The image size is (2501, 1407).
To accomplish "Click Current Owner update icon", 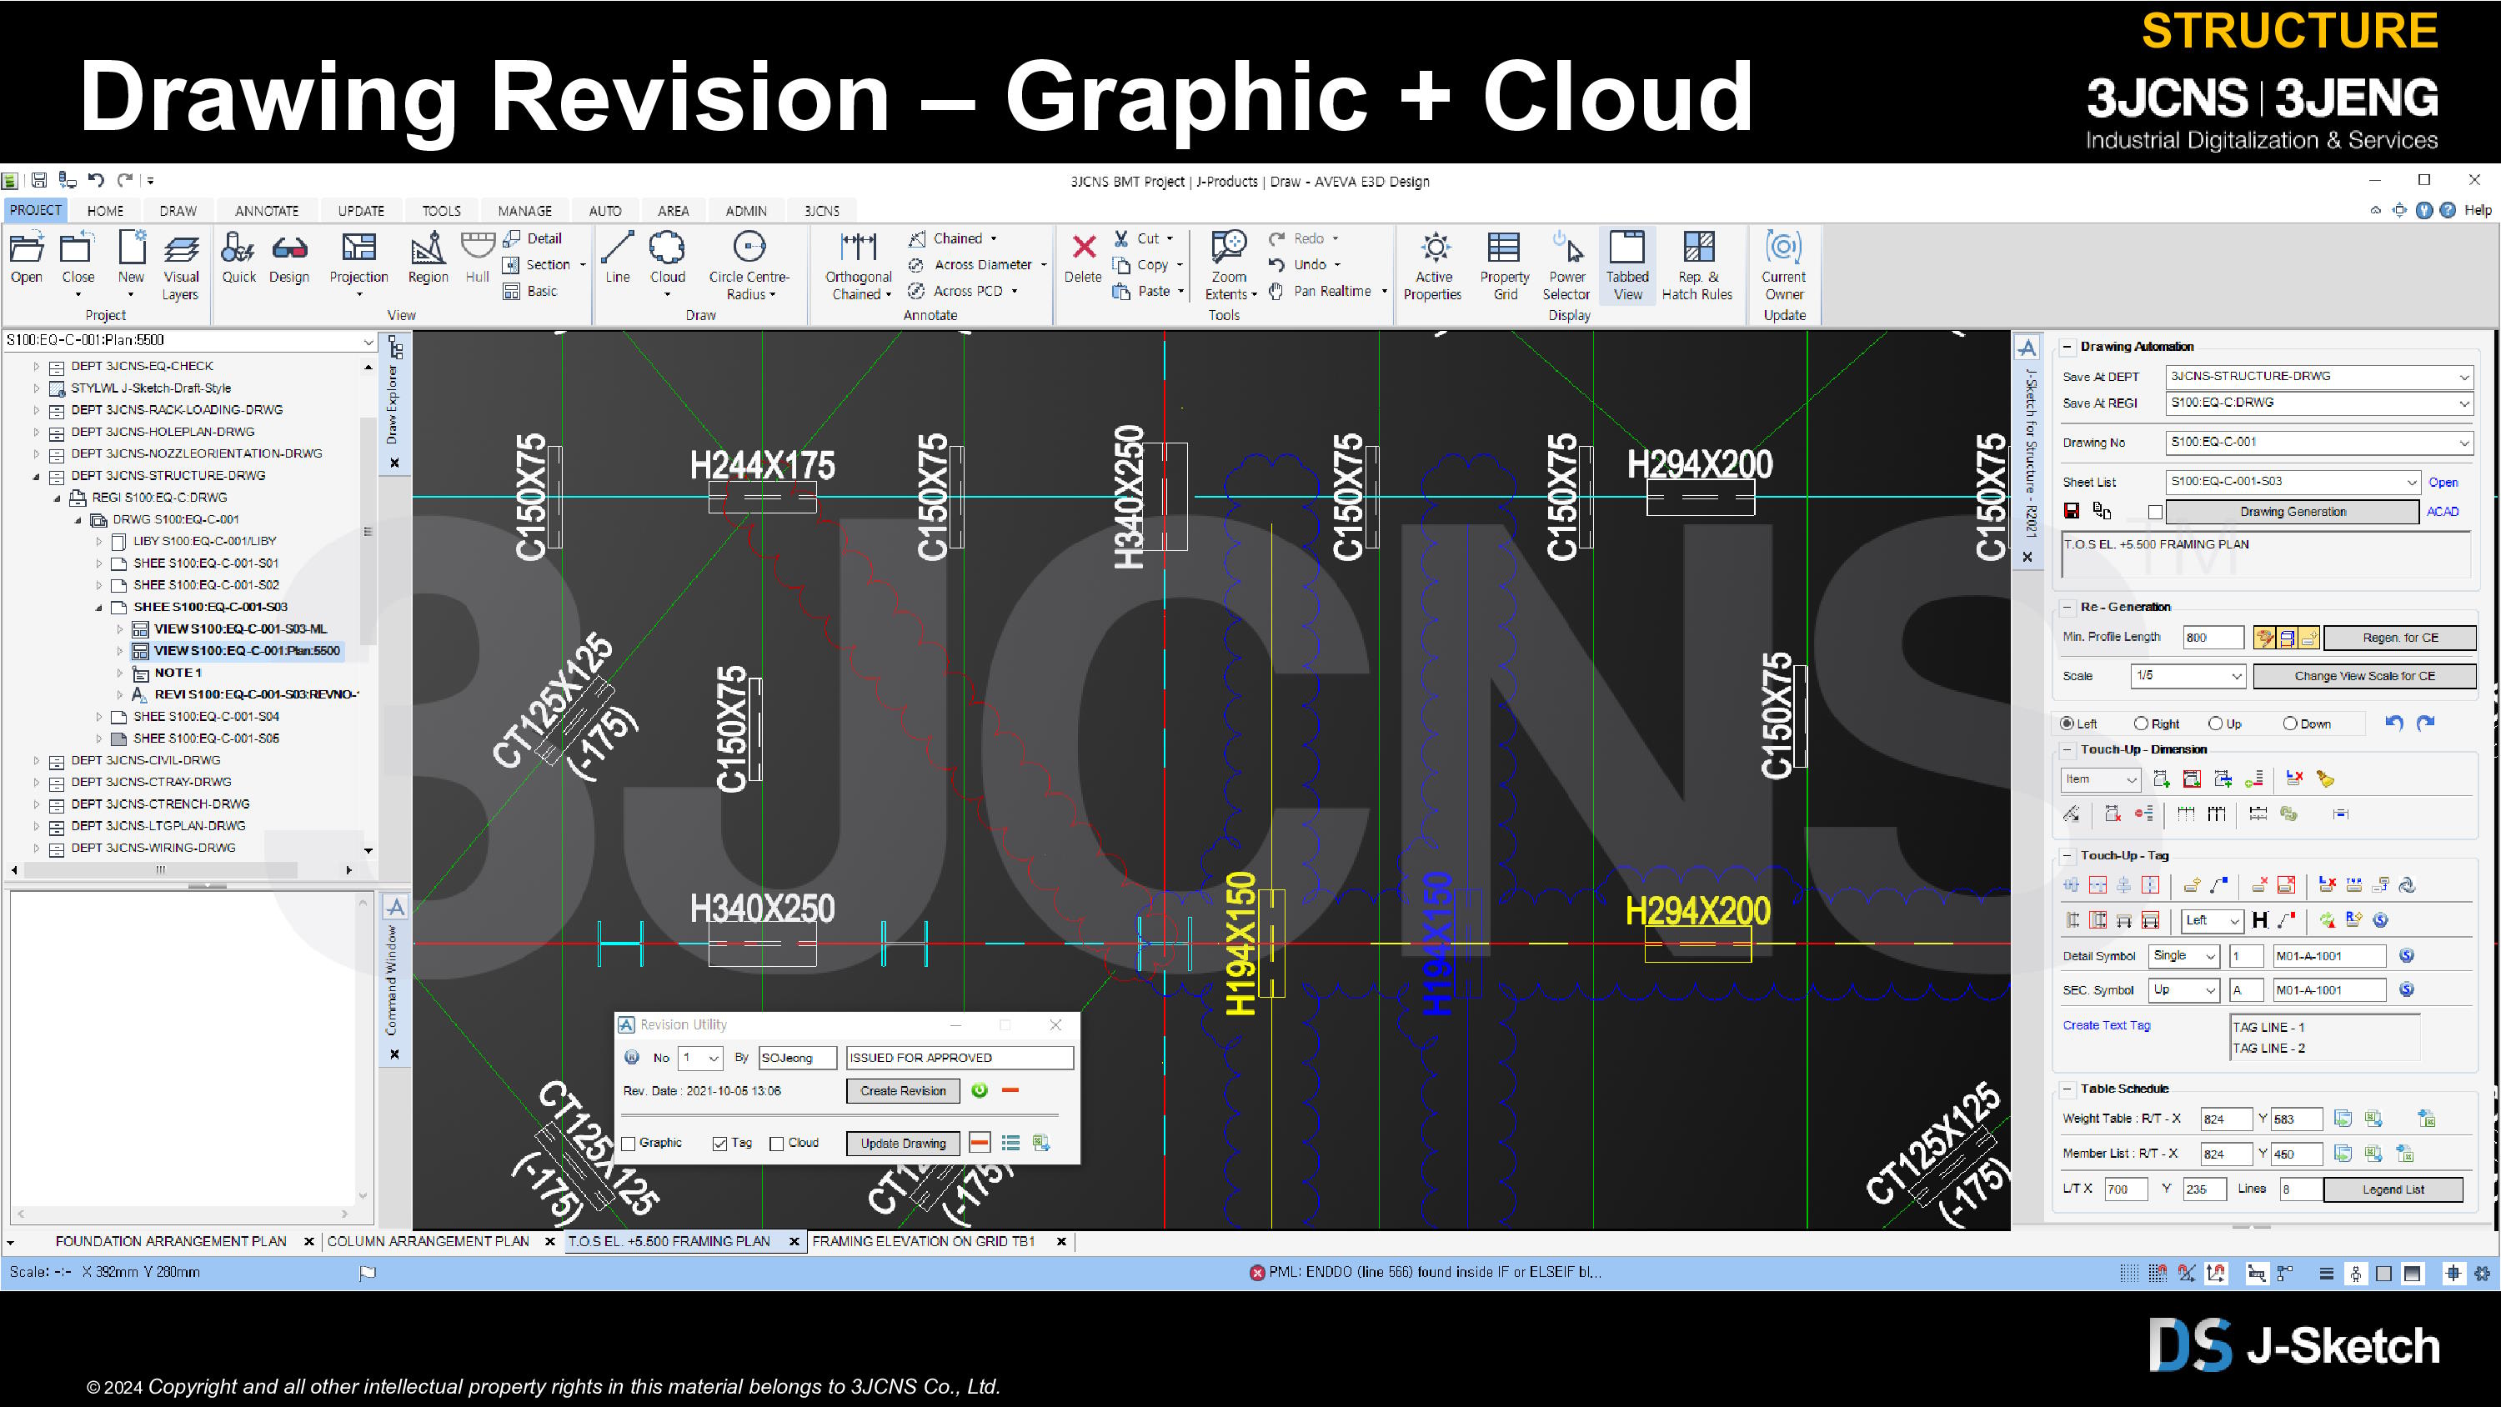I will 1785,248.
